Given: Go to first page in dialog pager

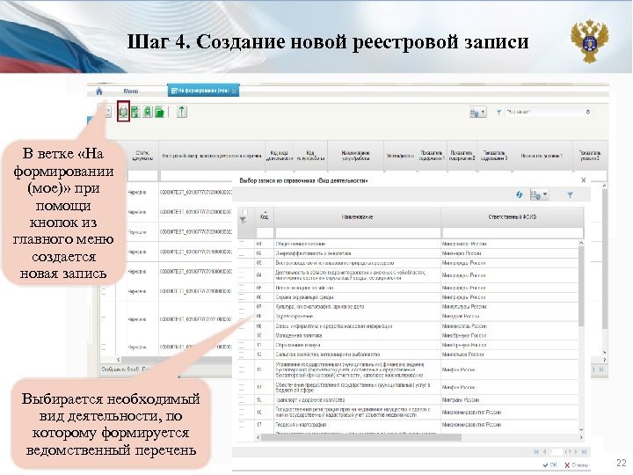Looking at the screenshot, I should coord(536,451).
